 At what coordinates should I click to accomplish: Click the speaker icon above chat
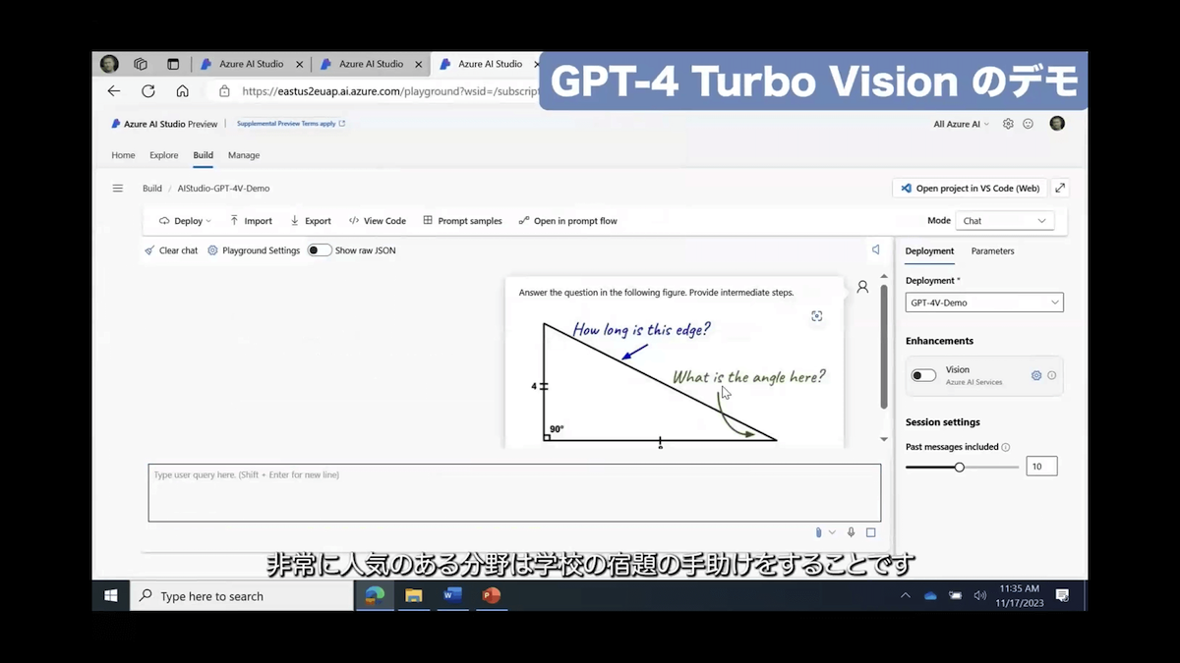point(875,249)
